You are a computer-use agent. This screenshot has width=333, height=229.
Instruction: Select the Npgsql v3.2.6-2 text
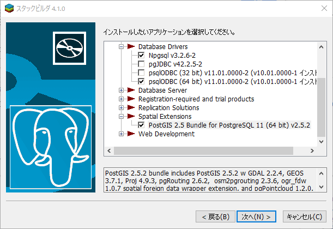172,56
